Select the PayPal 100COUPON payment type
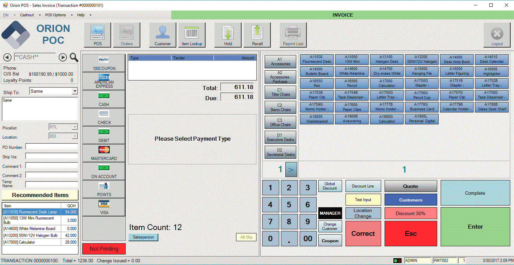 tap(104, 63)
